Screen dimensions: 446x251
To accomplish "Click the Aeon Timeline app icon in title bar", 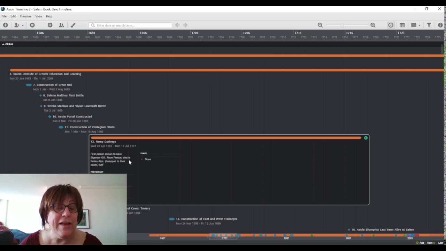I will (3, 9).
